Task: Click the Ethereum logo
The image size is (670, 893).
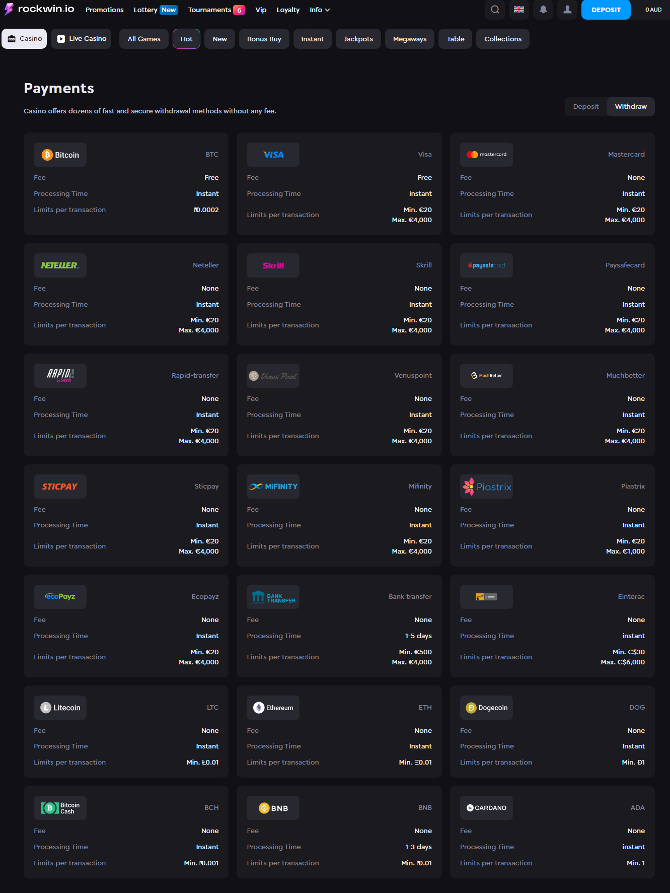Action: click(x=273, y=708)
